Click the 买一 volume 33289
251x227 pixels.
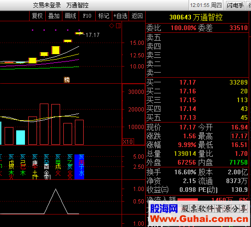point(239,82)
